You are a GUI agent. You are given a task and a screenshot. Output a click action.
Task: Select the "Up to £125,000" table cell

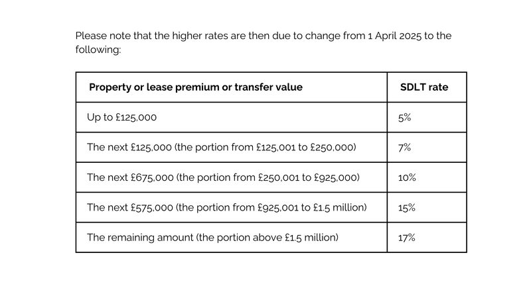(121, 117)
